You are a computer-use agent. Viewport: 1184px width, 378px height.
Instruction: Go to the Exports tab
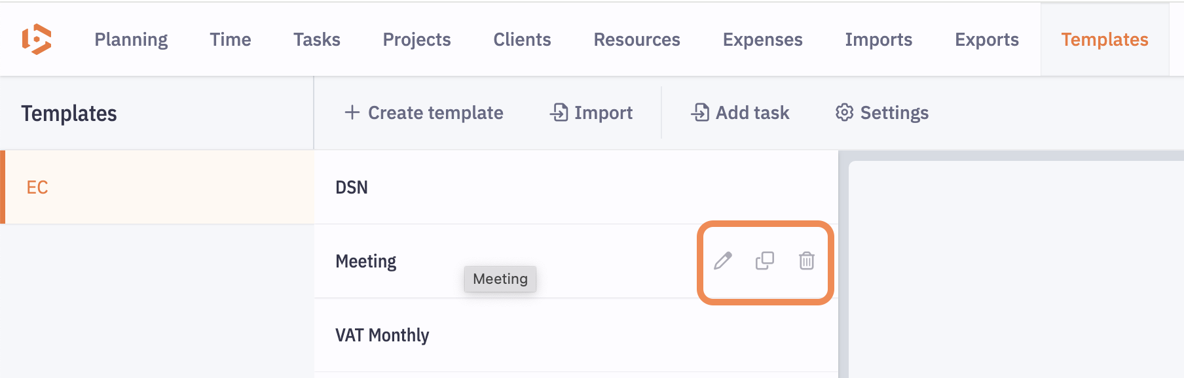click(x=986, y=40)
